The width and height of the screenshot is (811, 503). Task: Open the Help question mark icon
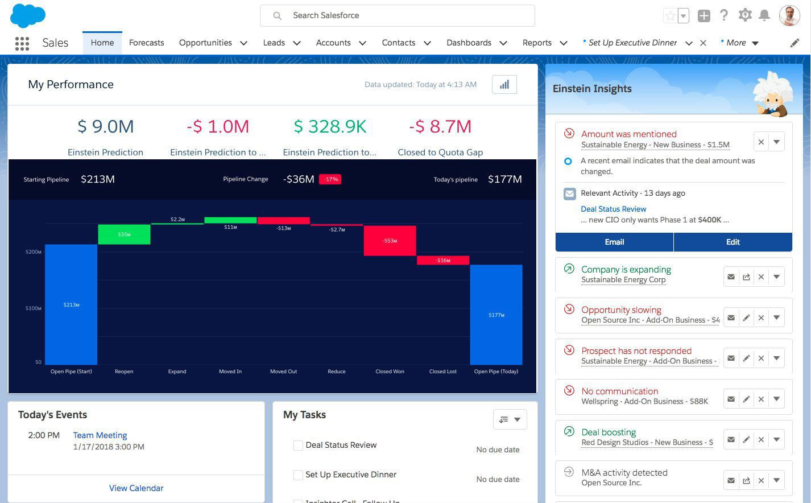[x=723, y=15]
